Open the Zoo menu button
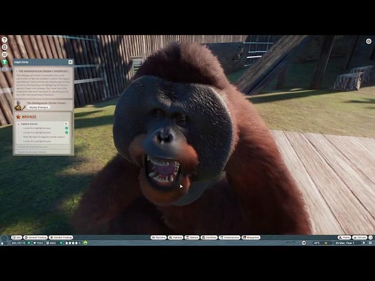Image resolution: width=375 pixels, height=281 pixels. [x=16, y=238]
